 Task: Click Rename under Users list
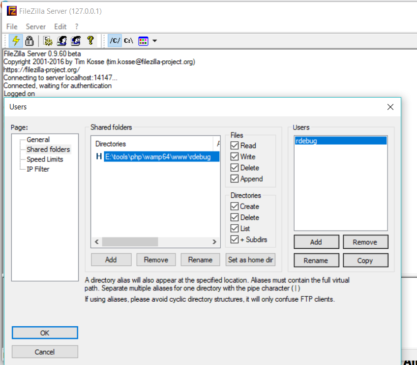point(316,260)
